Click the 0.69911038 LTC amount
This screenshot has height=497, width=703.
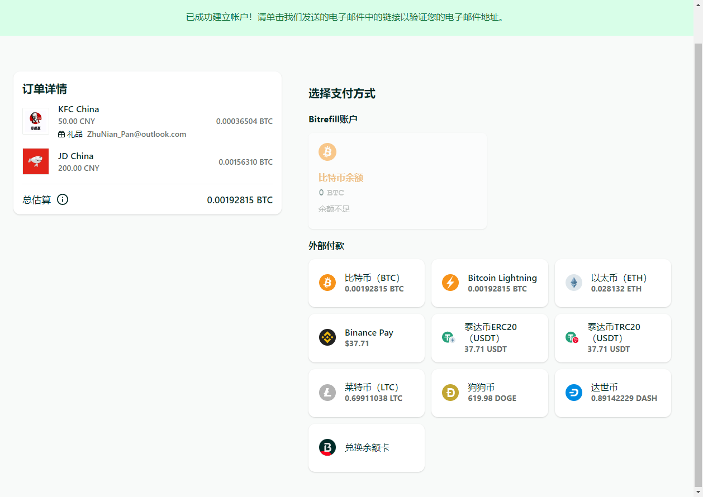tap(373, 398)
